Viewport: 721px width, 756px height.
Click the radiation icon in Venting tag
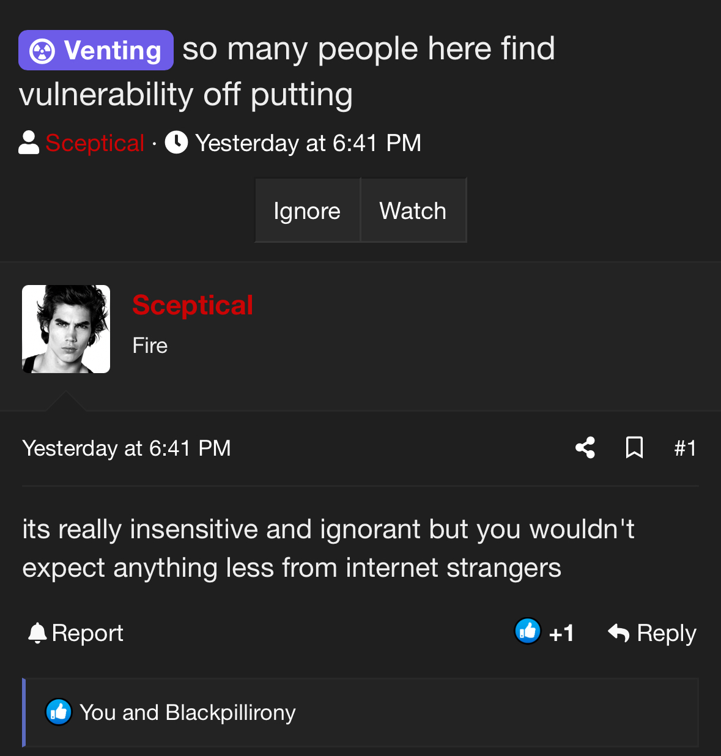point(42,51)
